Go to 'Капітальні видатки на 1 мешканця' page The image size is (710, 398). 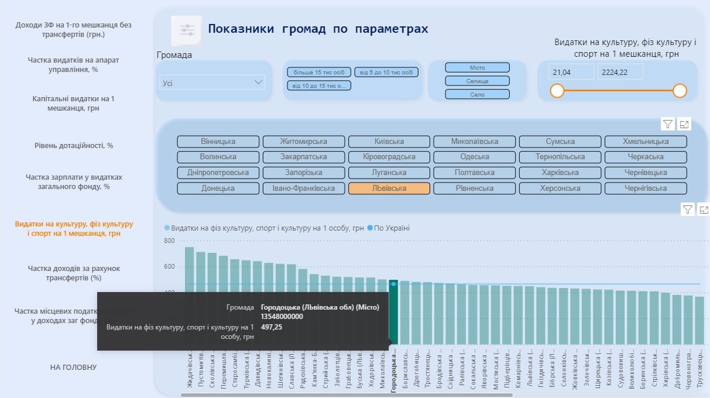[73, 104]
